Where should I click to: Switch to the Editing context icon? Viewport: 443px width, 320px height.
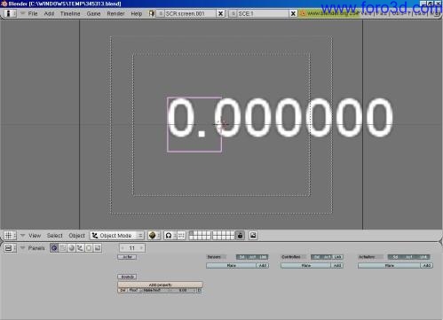click(89, 248)
